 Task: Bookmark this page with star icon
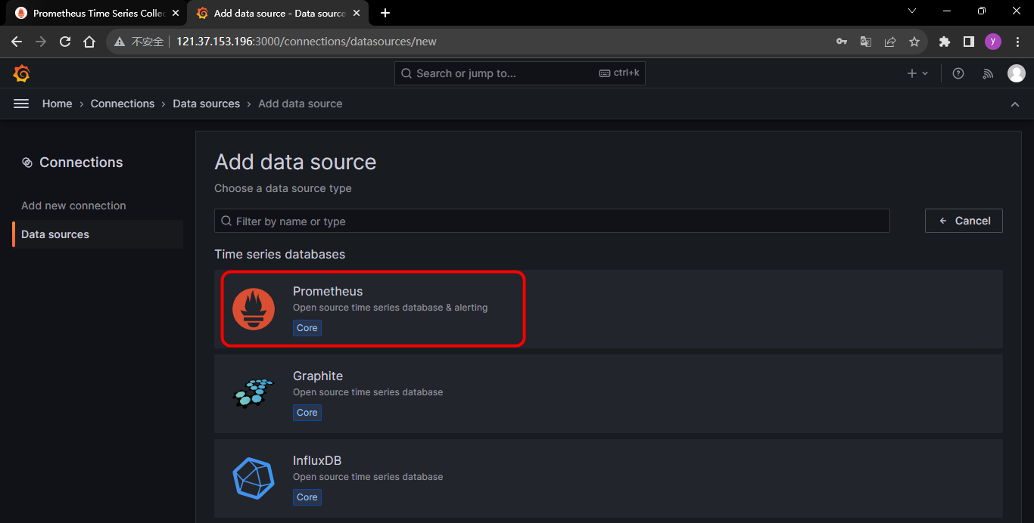914,42
